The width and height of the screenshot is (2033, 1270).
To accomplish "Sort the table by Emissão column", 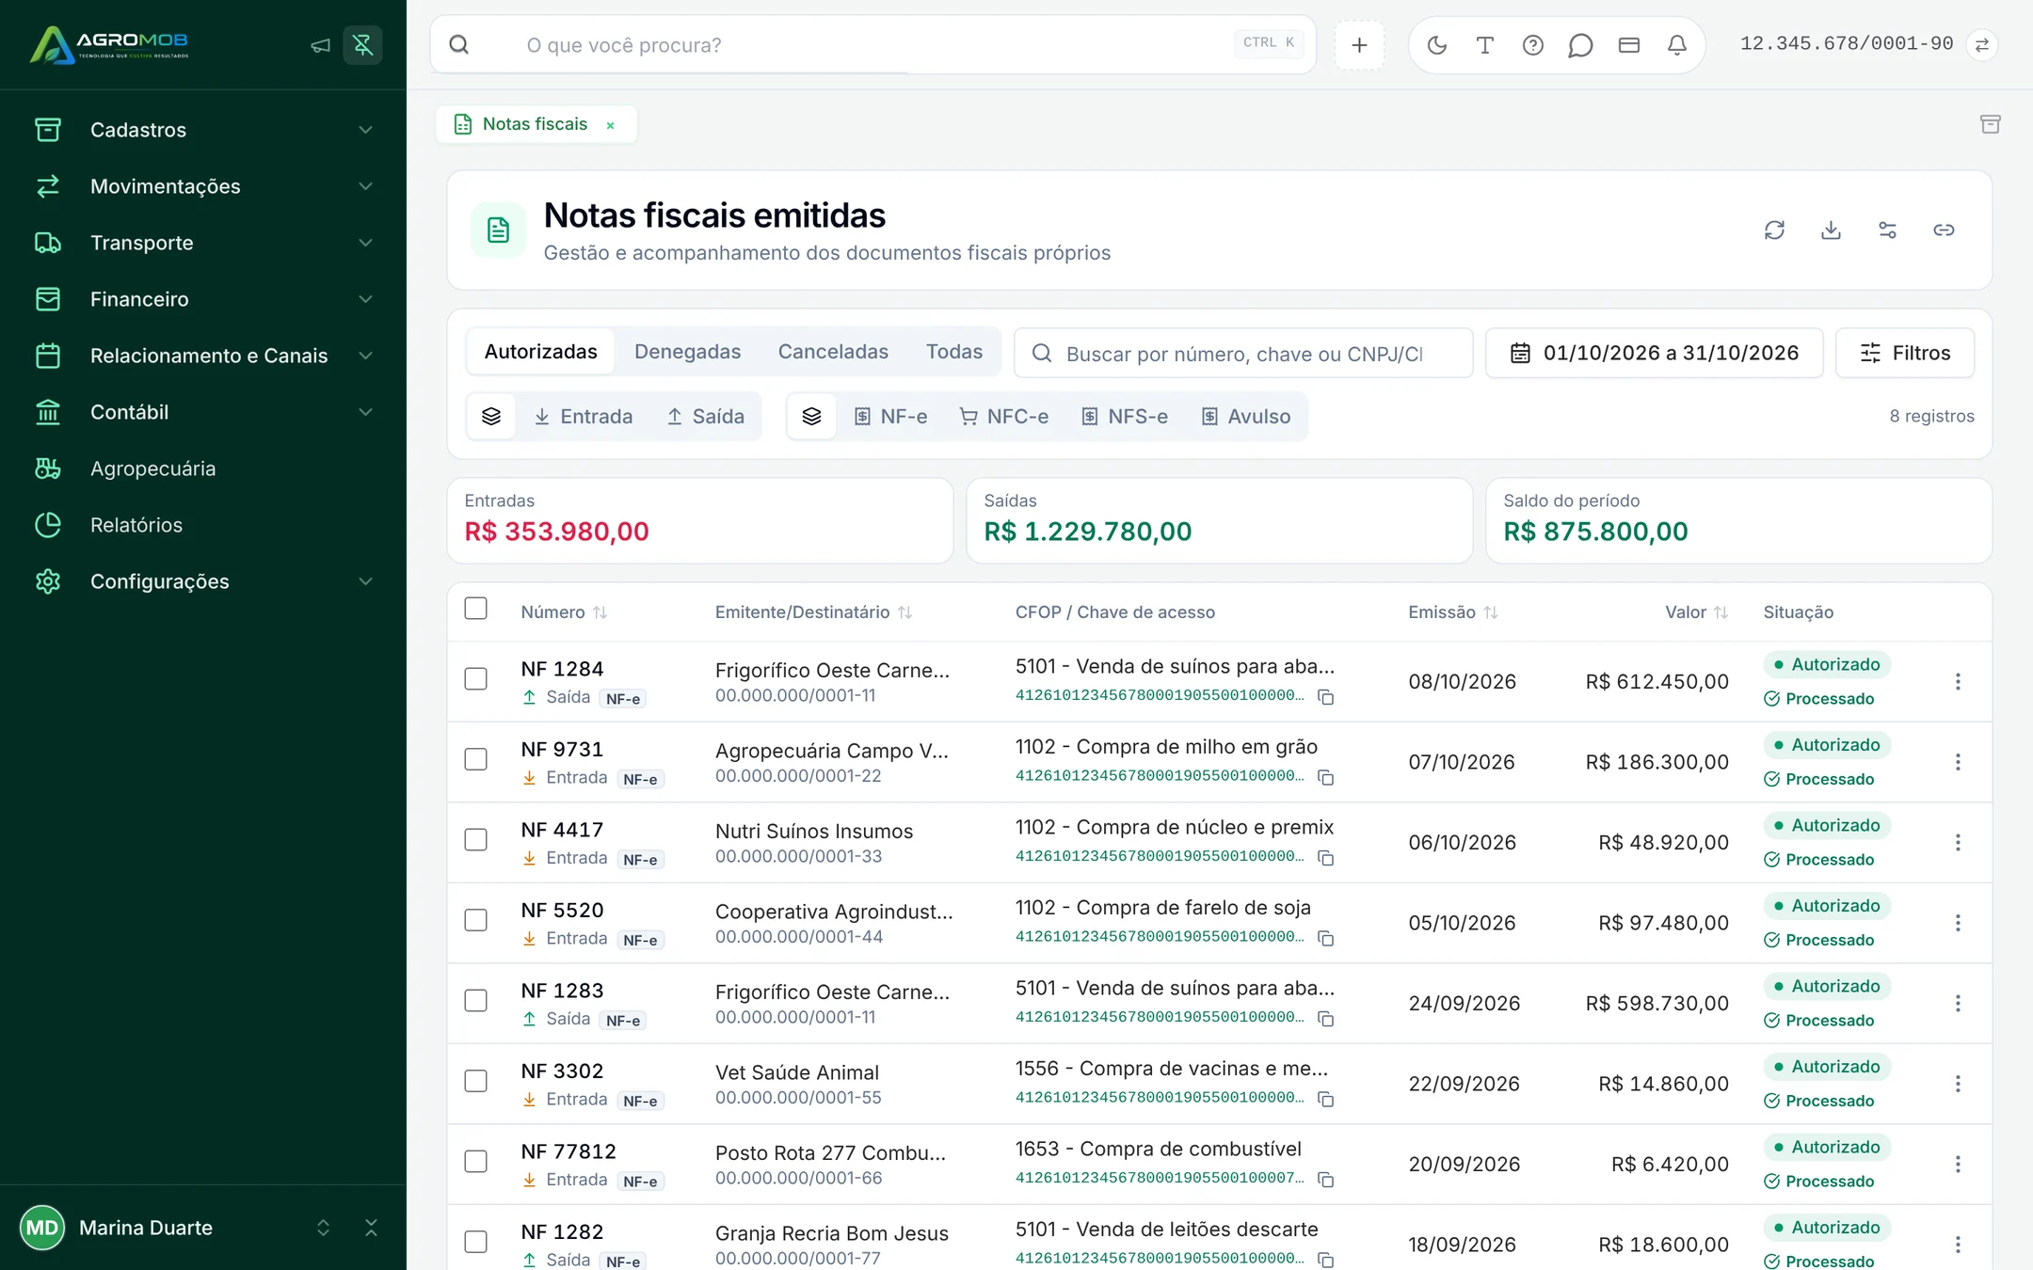I will point(1452,612).
